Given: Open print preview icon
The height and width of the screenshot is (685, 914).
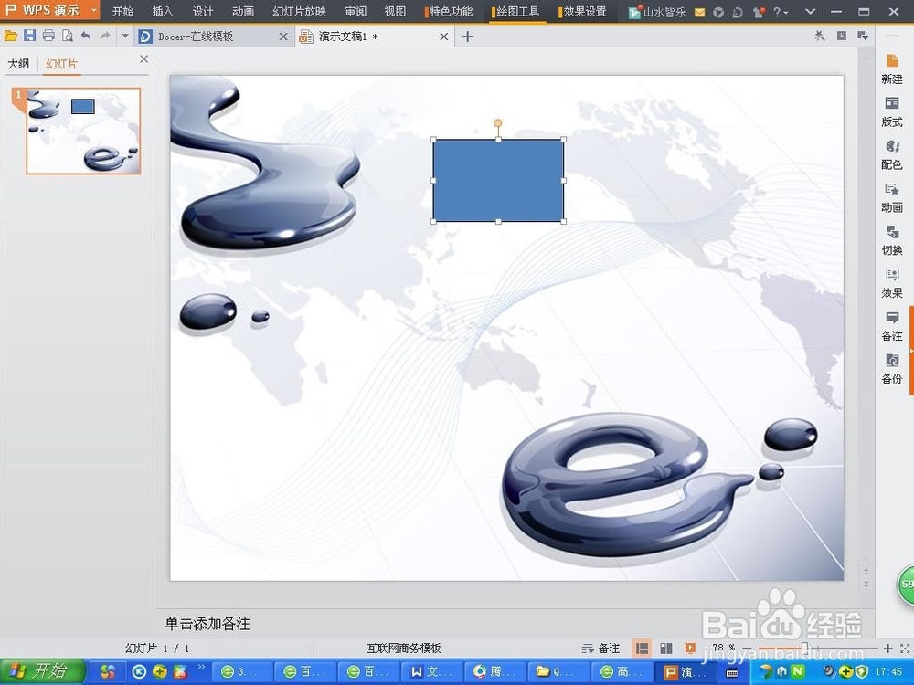Looking at the screenshot, I should [68, 37].
